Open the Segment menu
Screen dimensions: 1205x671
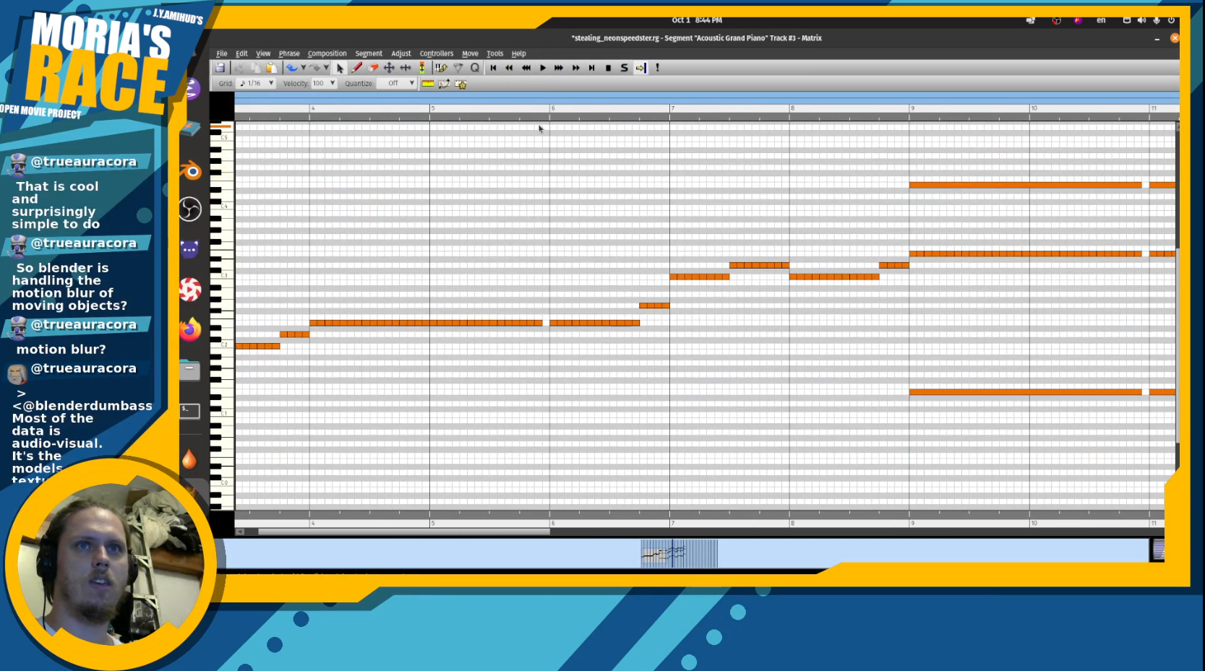tap(369, 53)
